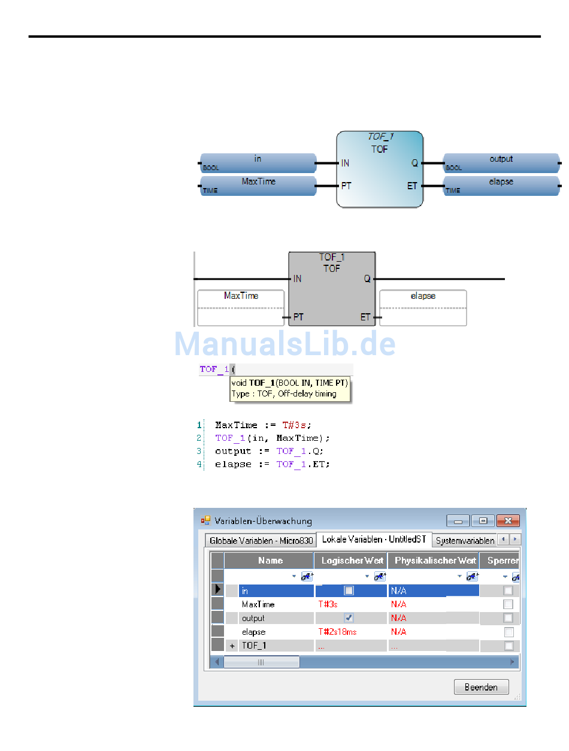Click the filter icon in the Logischer Wert column
569x751 pixels.
coord(380,576)
